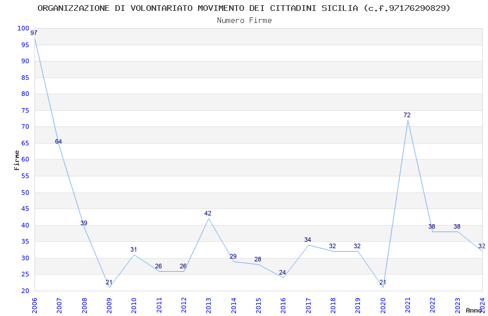
Task: Select the data label 31 for 2010
Action: (x=134, y=249)
